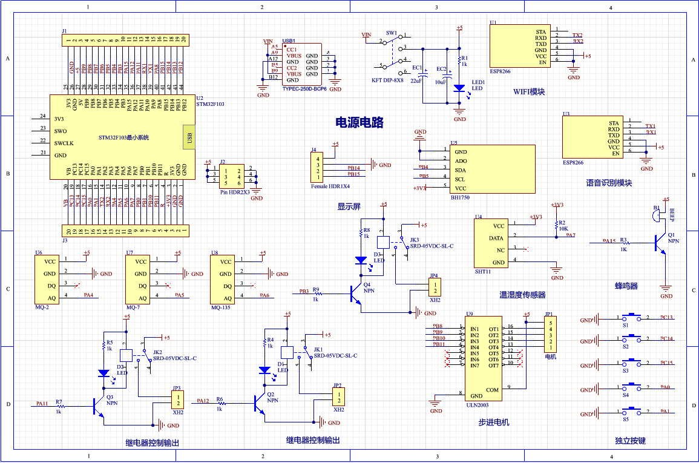Click the MQ-135 sensor component
Screen dimensions: 699x463
point(223,278)
